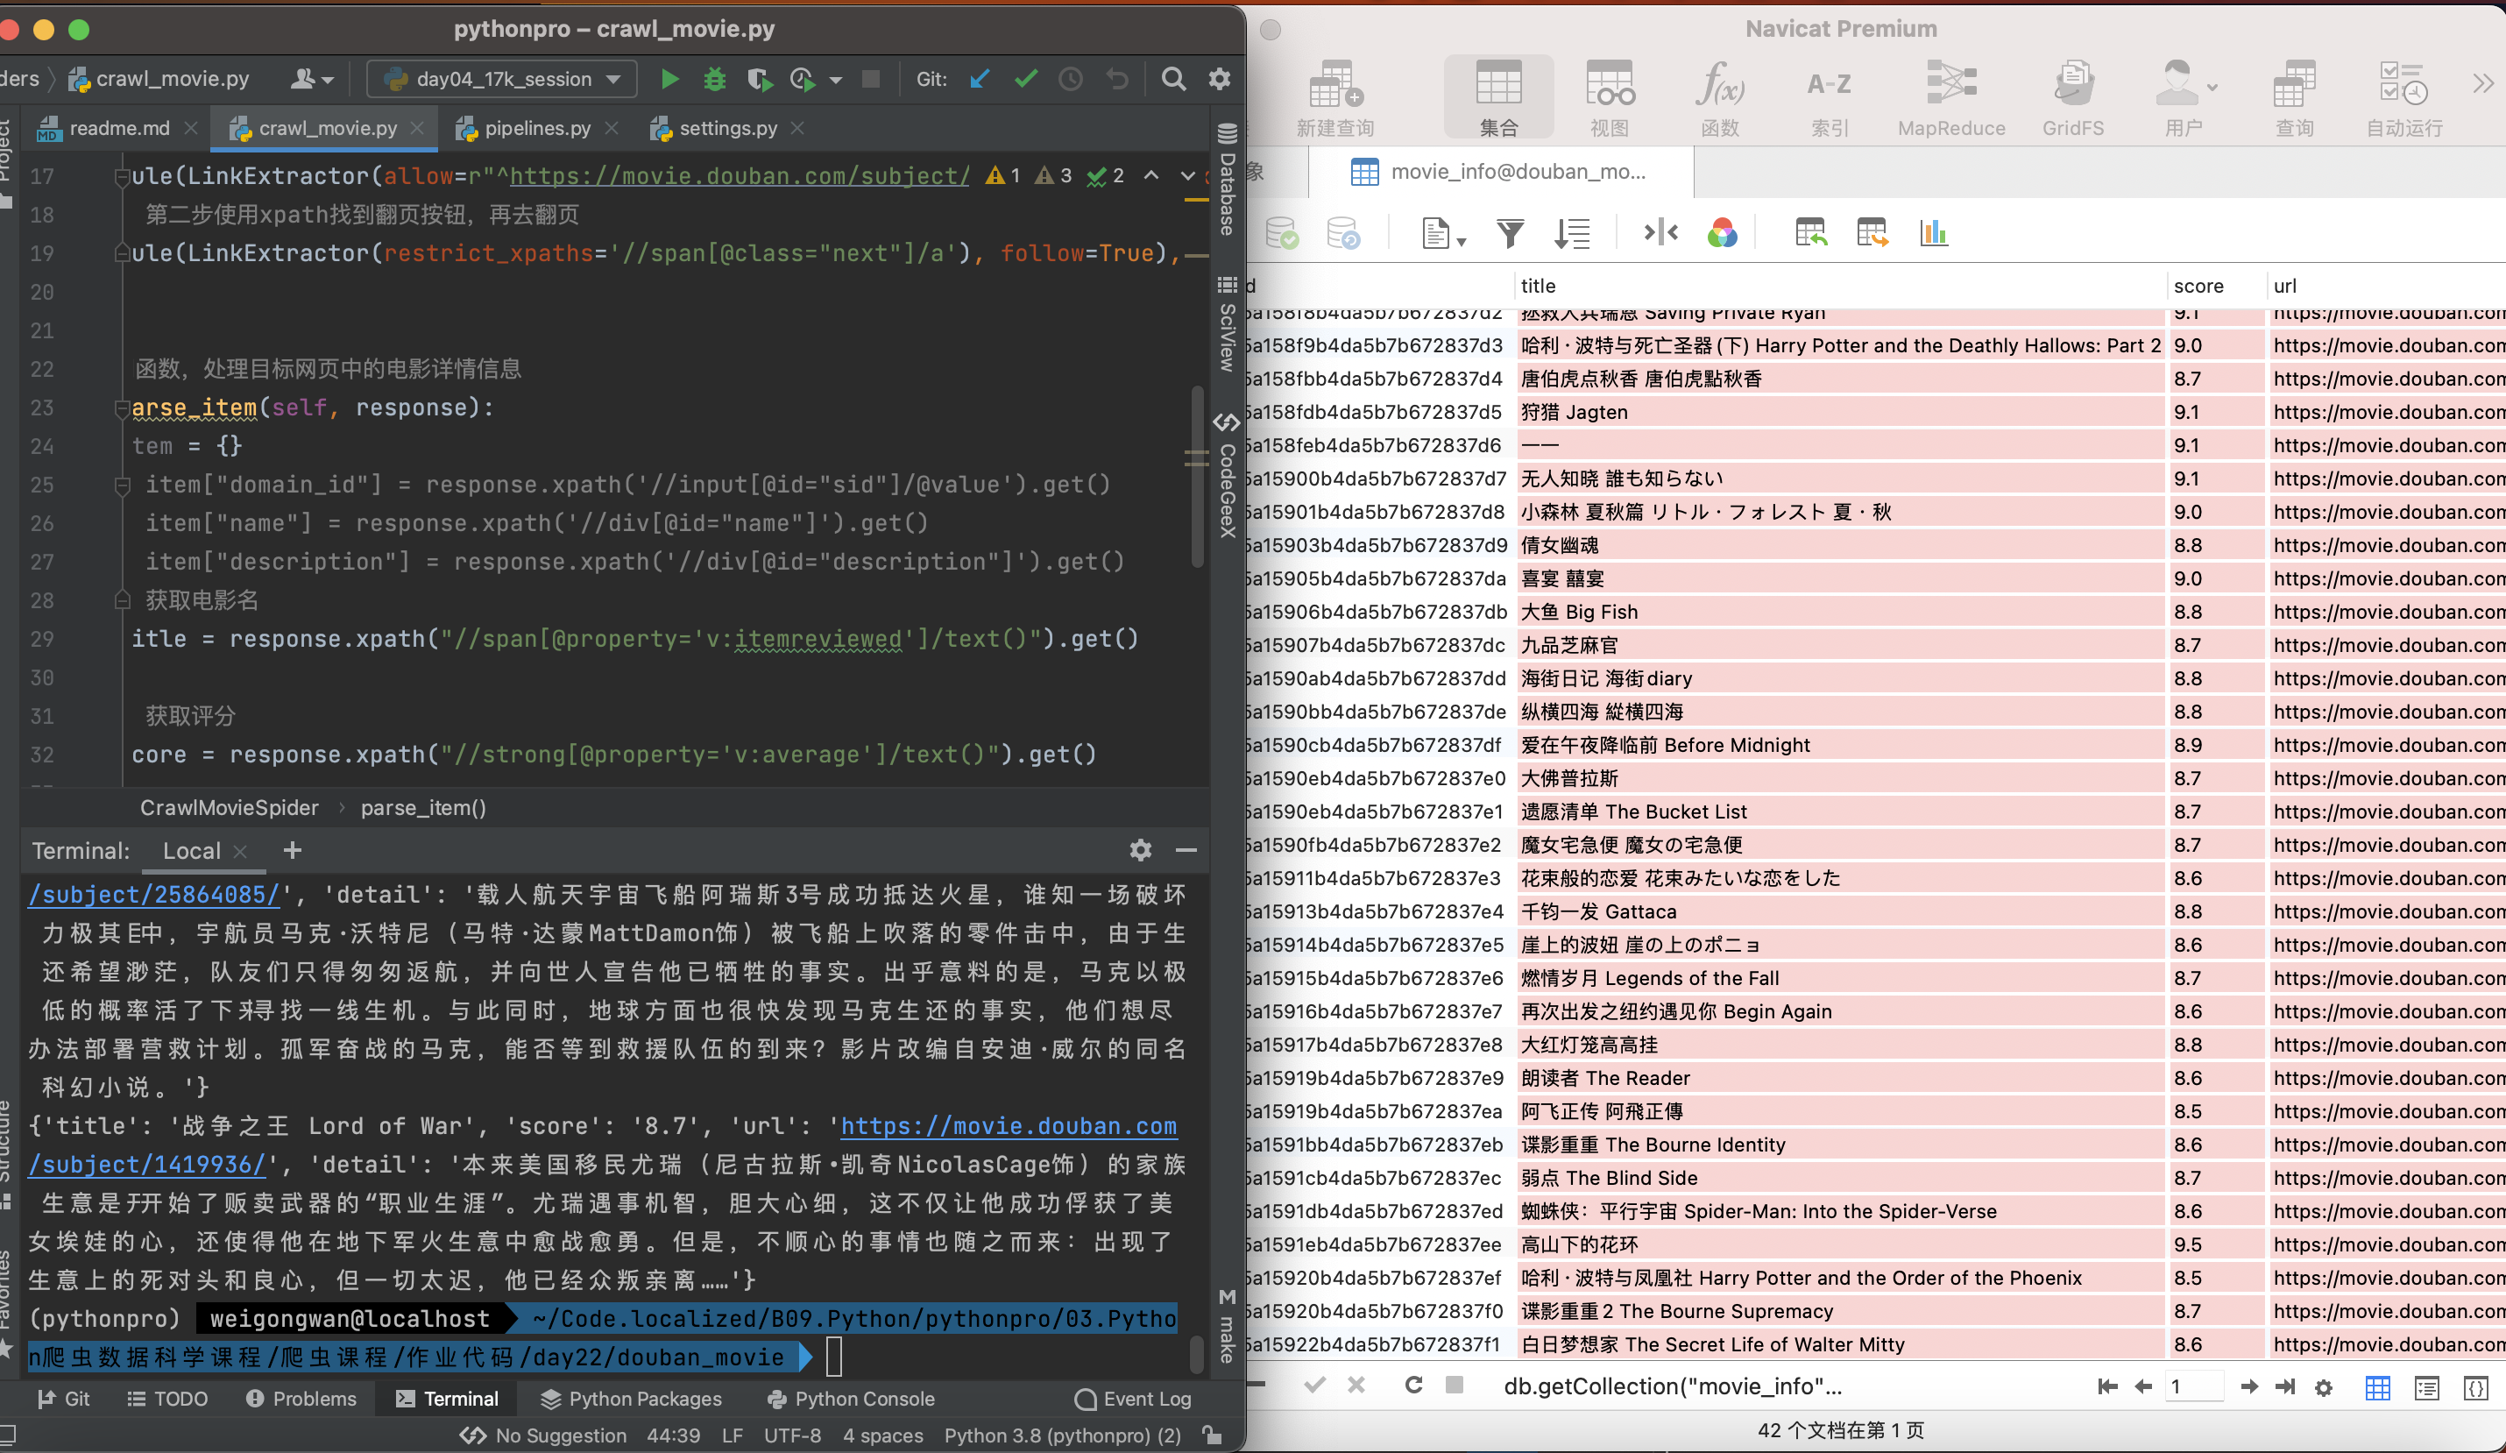The height and width of the screenshot is (1453, 2506).
Task: Open PyCharm settings gear in toolbar
Action: pyautogui.click(x=1219, y=79)
